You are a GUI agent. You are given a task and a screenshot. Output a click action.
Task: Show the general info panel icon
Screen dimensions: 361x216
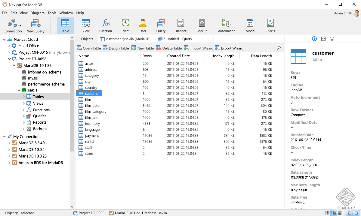pyautogui.click(x=314, y=39)
